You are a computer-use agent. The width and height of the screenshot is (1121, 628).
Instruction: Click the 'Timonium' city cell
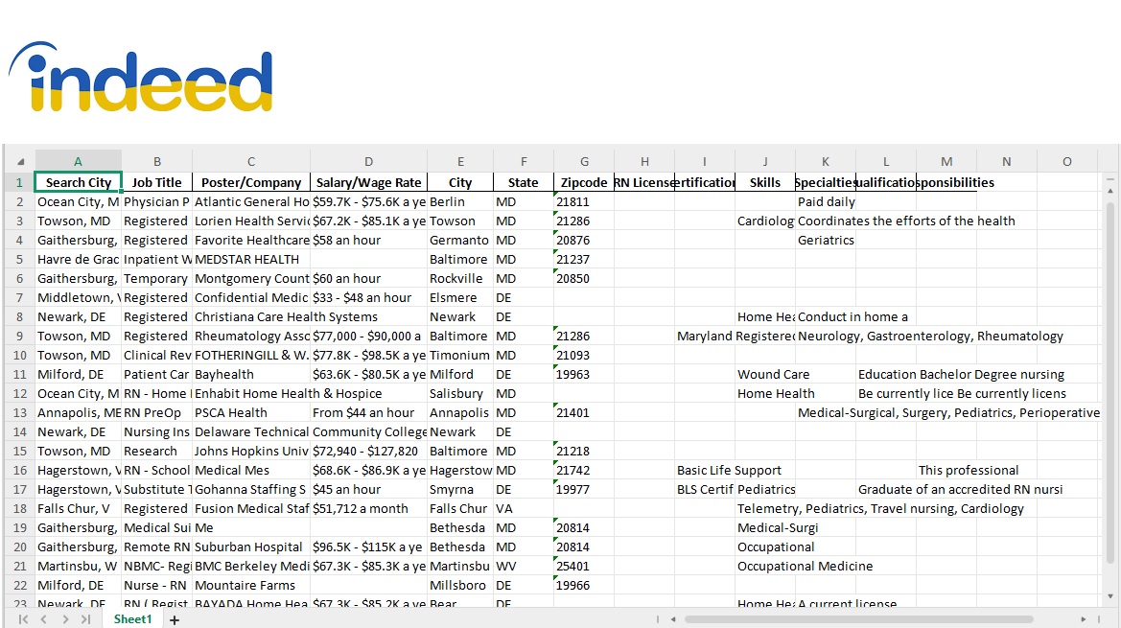[x=460, y=355]
